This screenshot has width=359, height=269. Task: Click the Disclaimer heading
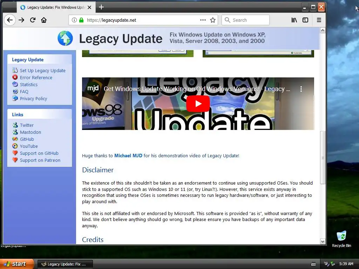(98, 170)
